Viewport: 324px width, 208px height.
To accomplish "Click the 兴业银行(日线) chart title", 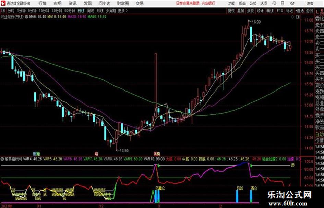I will pos(12,17).
